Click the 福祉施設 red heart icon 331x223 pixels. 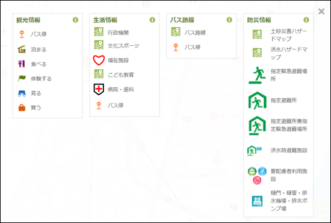point(99,60)
